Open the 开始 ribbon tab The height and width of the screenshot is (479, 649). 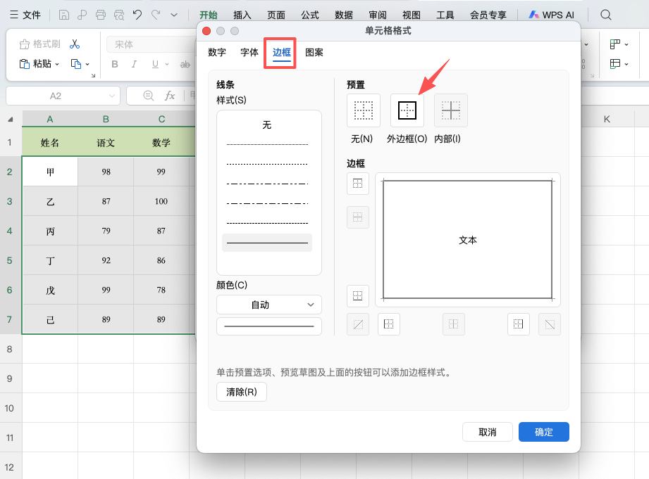pyautogui.click(x=208, y=15)
